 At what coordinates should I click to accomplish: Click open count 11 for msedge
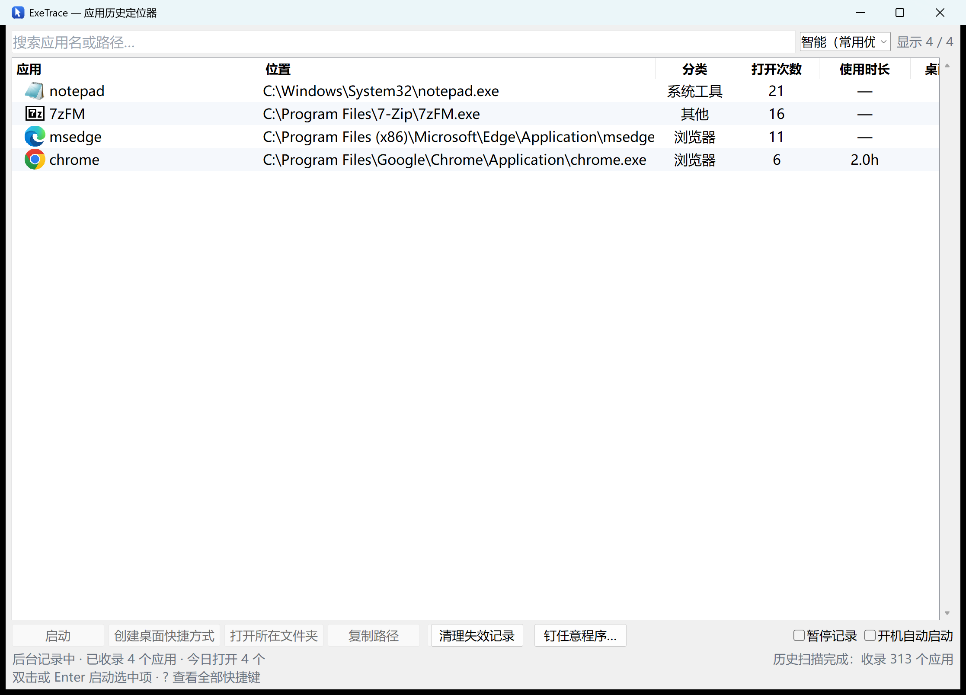(776, 137)
